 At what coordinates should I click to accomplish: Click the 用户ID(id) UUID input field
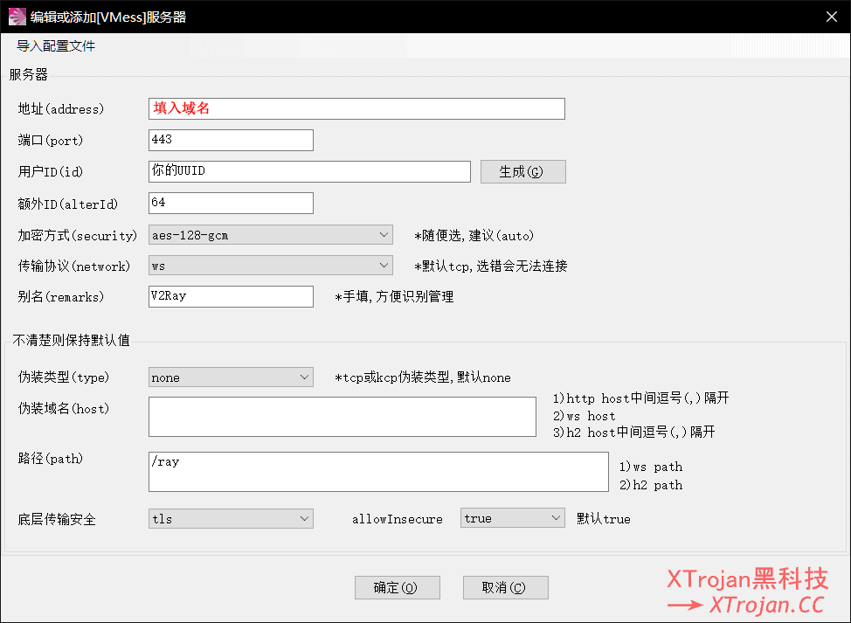(309, 171)
